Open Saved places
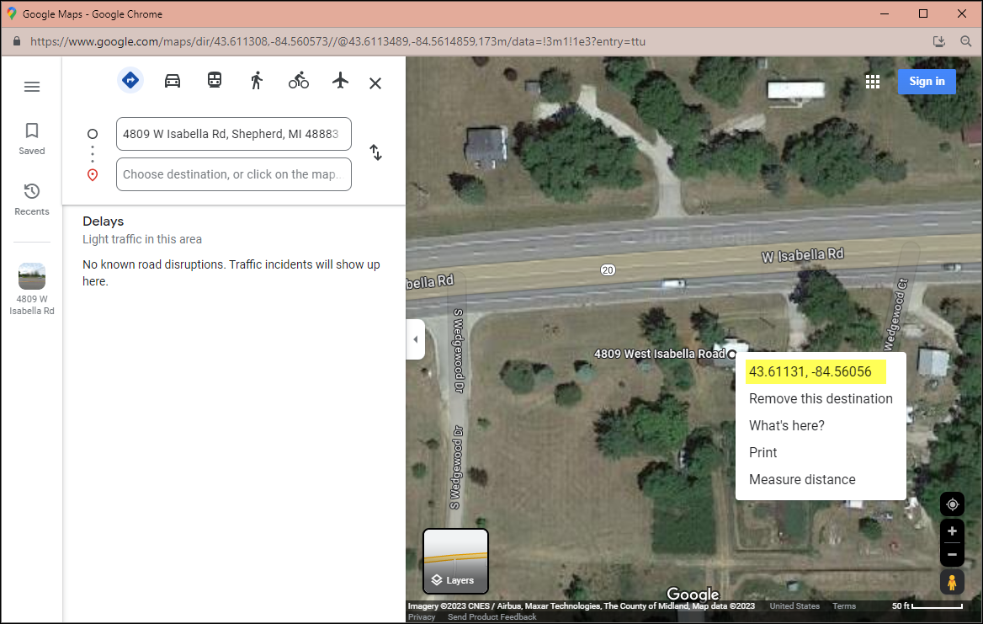This screenshot has width=983, height=624. 31,139
